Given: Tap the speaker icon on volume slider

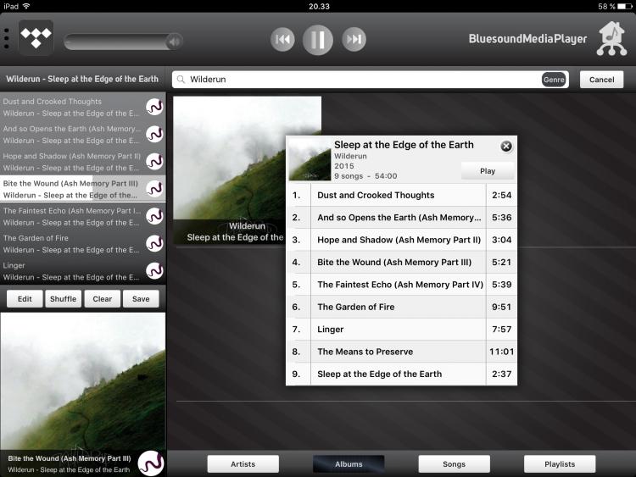Looking at the screenshot, I should click(x=175, y=42).
